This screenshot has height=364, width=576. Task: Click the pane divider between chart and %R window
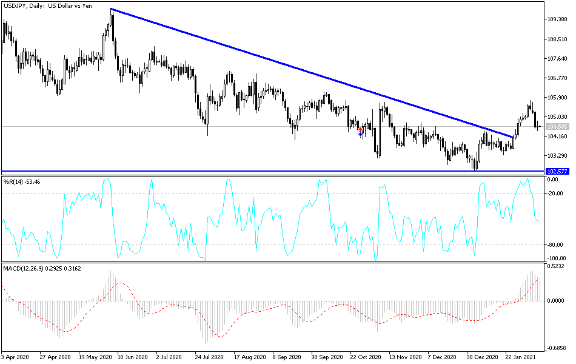pos(273,175)
